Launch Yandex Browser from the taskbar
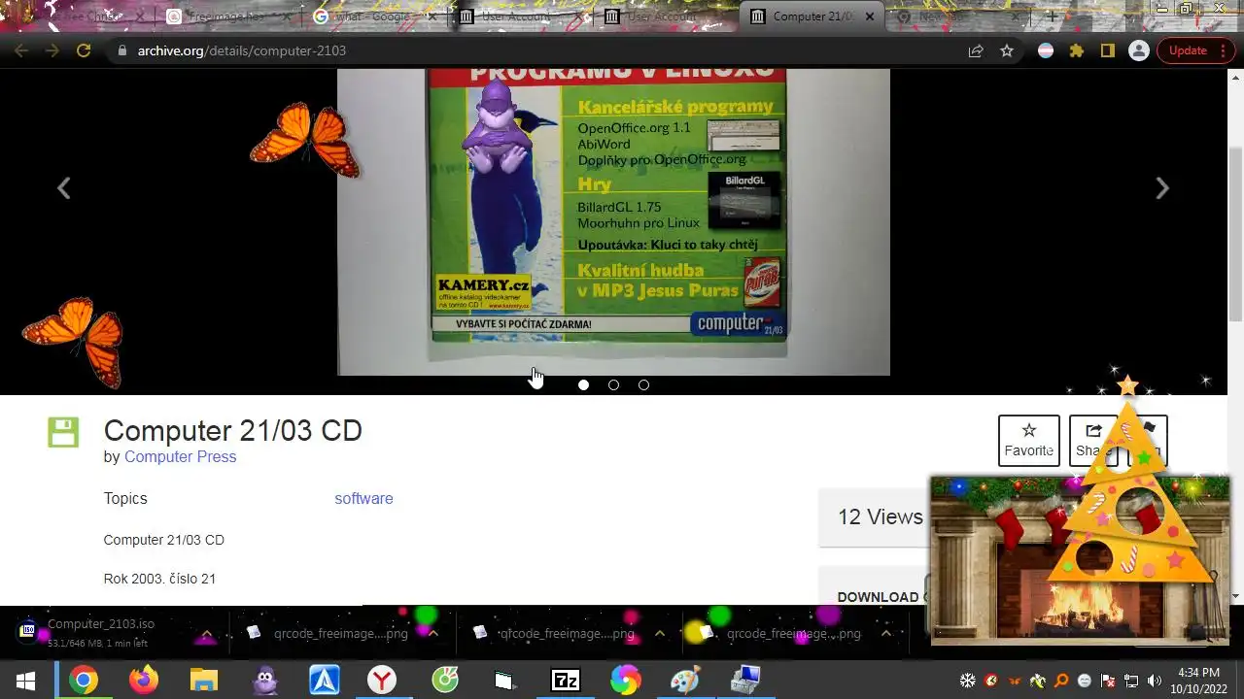 click(382, 681)
